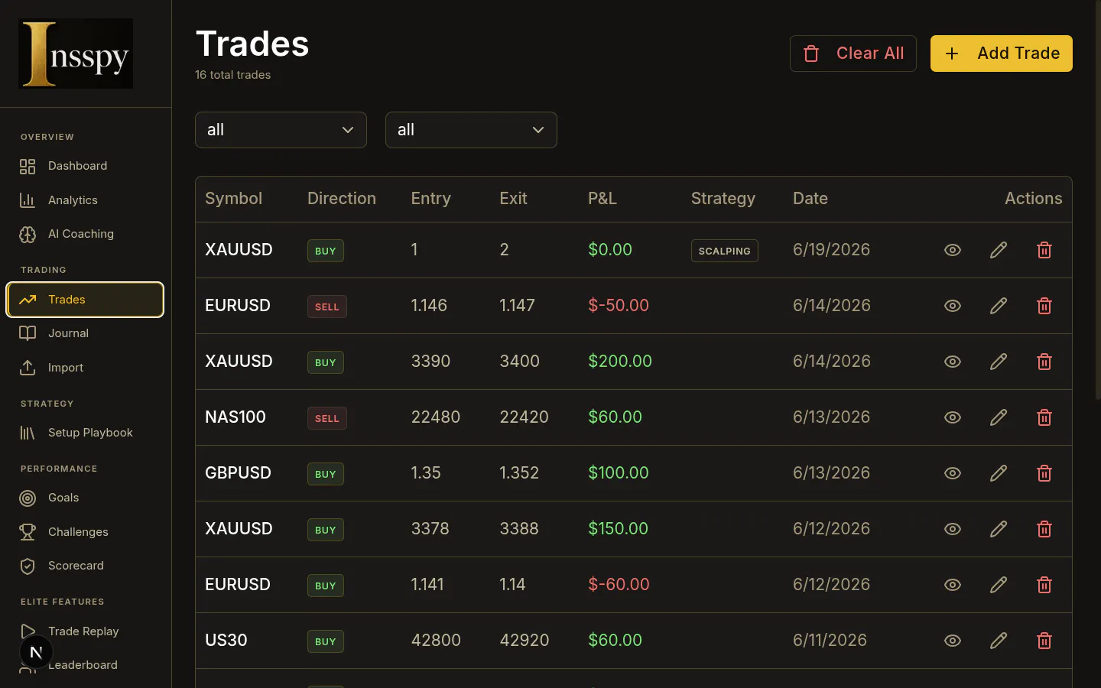The height and width of the screenshot is (688, 1101).
Task: Open AI Coaching from the sidebar
Action: [x=85, y=234]
